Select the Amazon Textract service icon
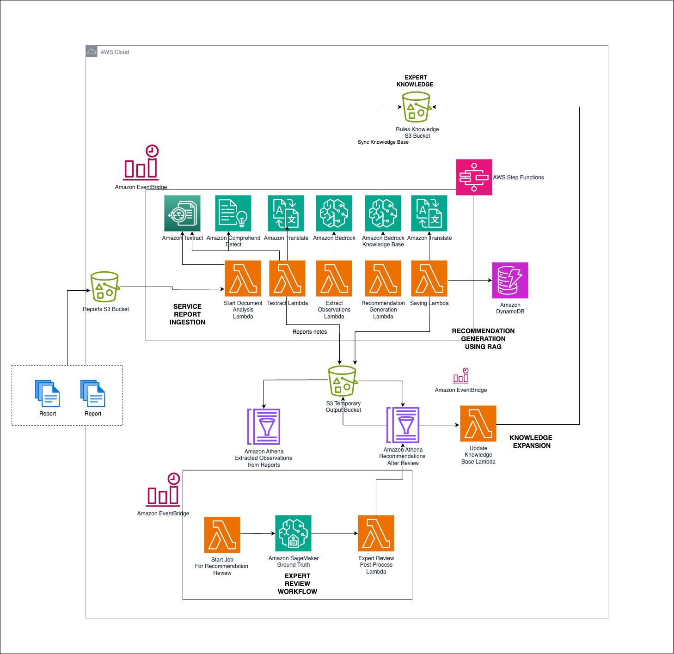This screenshot has width=674, height=654. 182,214
